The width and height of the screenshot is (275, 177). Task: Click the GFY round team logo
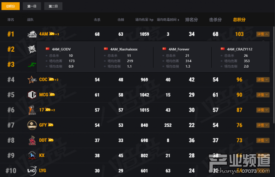[32, 125]
